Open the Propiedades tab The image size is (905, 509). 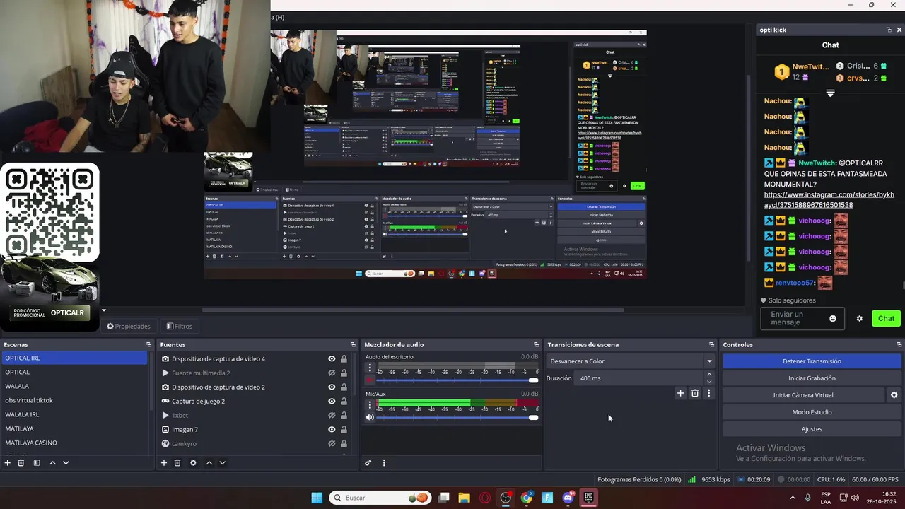click(x=129, y=327)
